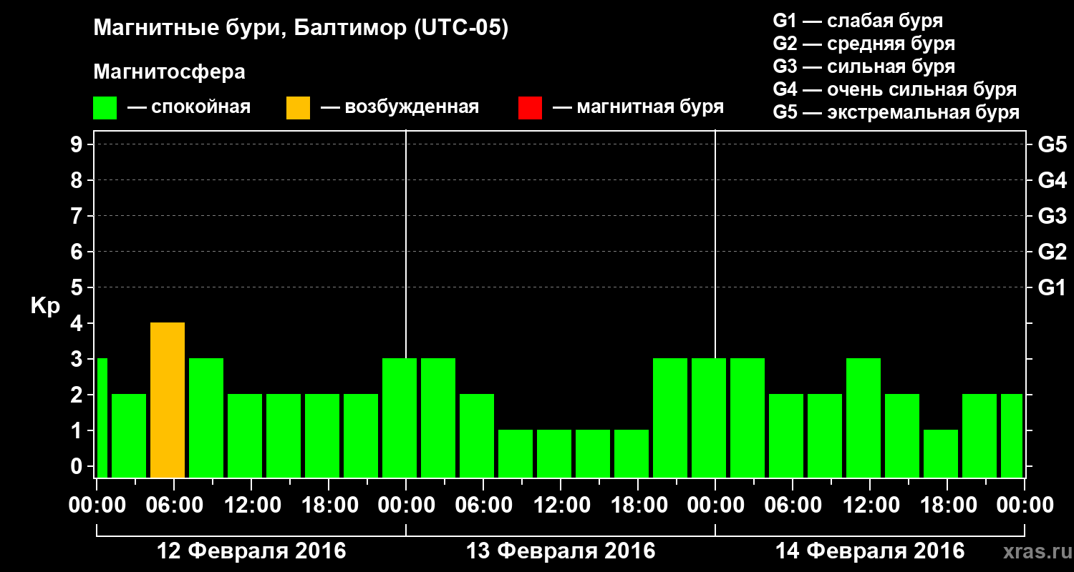Click the 'возбужденная' legend text
Screen dimensions: 1074x572
(412, 108)
